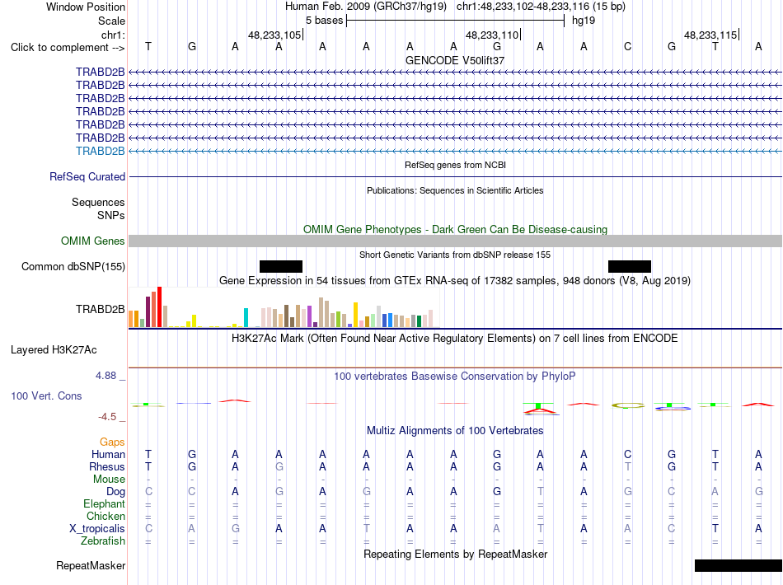The image size is (783, 585).
Task: Open the 'RefSeq genes from NCBI' title
Action: (455, 165)
